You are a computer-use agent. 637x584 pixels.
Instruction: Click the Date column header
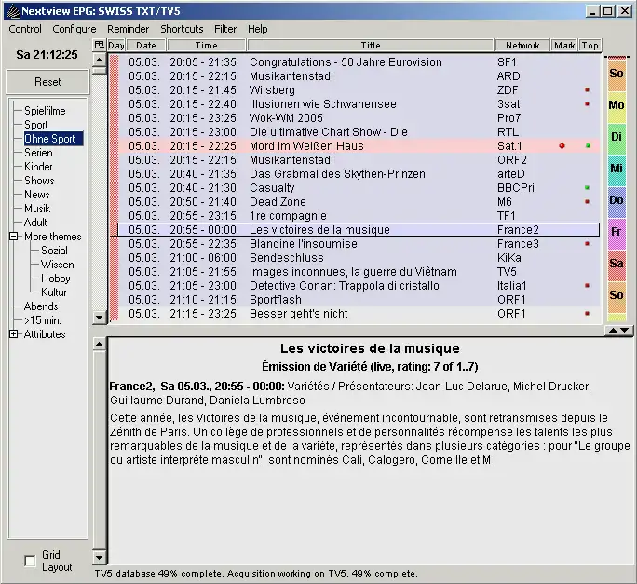tap(146, 45)
